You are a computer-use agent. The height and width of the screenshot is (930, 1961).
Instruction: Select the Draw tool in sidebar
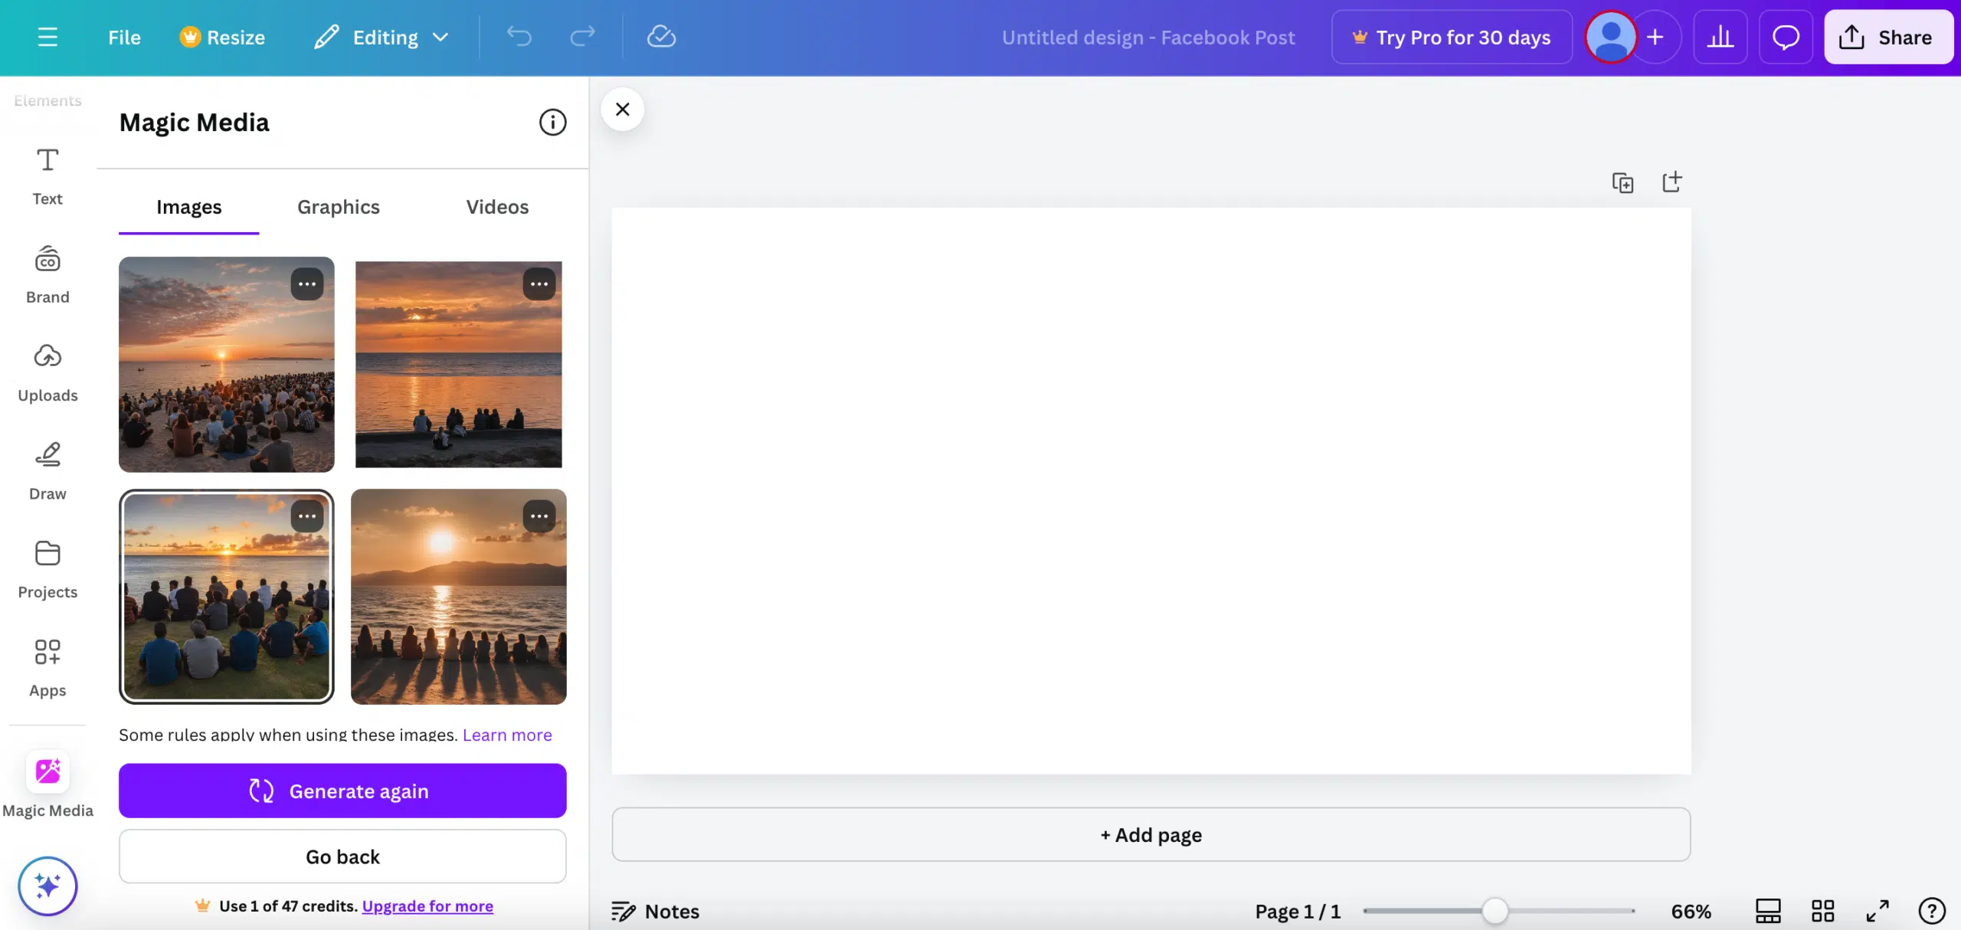(47, 471)
